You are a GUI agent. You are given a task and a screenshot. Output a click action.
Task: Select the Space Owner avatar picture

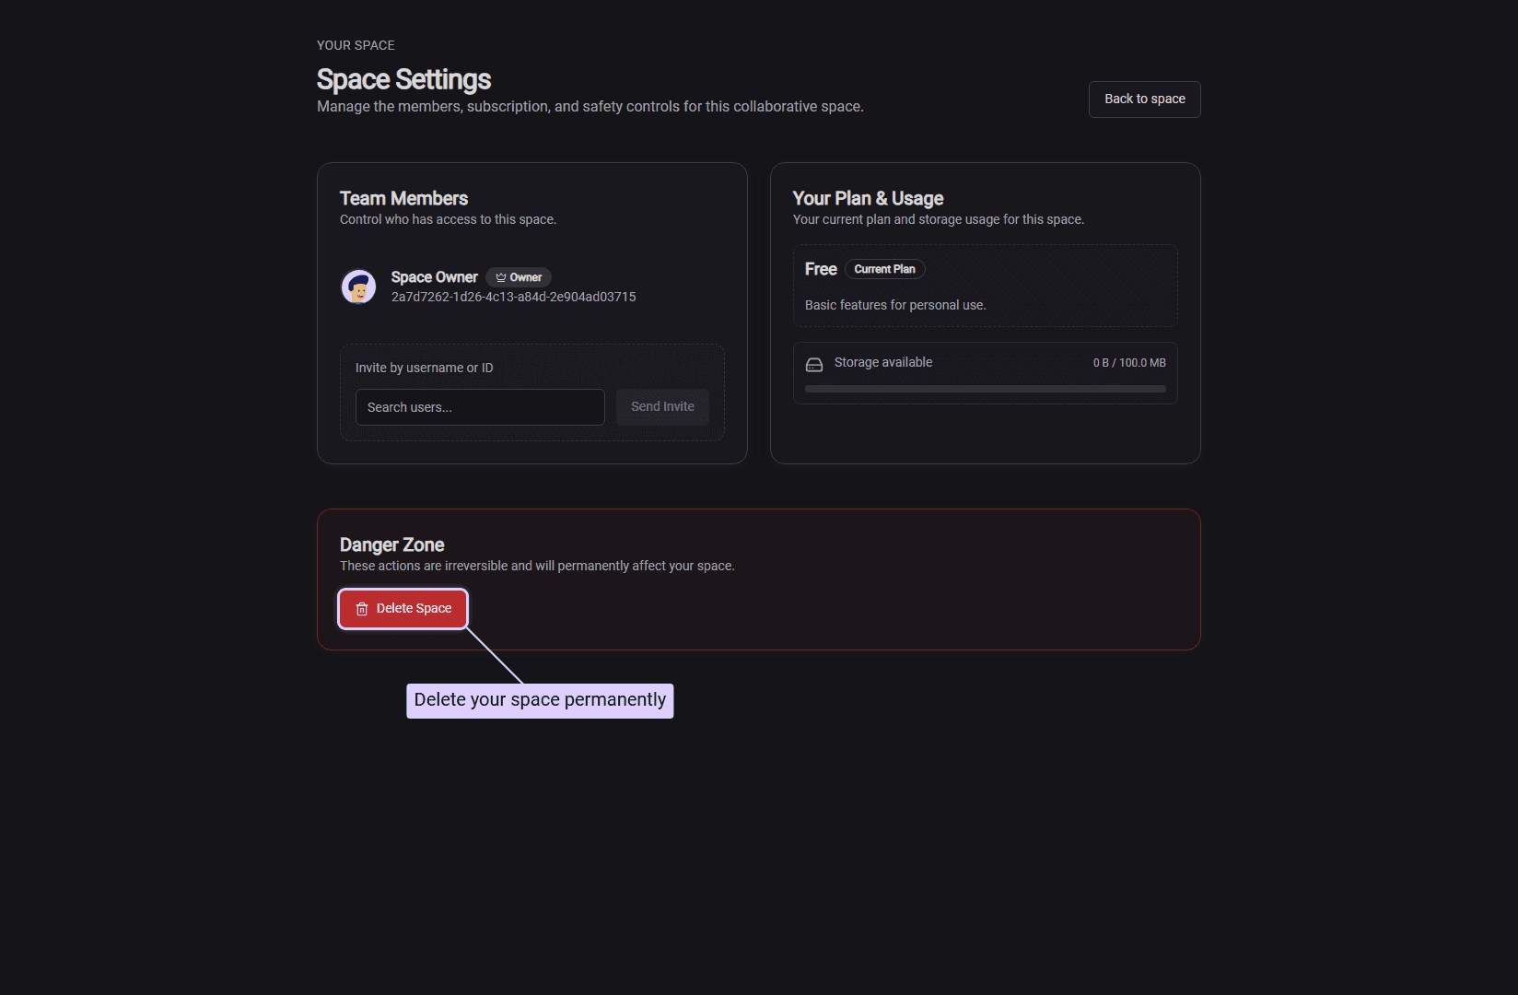(x=358, y=287)
